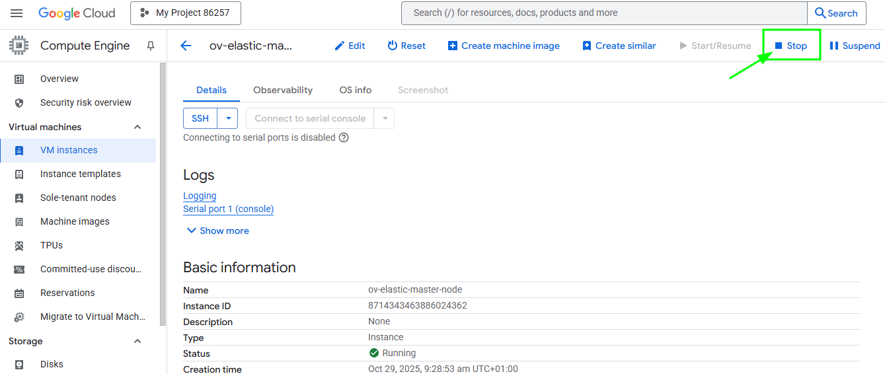The width and height of the screenshot is (885, 374).
Task: Click the Search button
Action: tap(836, 13)
